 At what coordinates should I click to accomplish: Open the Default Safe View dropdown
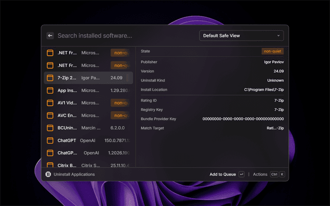point(241,36)
